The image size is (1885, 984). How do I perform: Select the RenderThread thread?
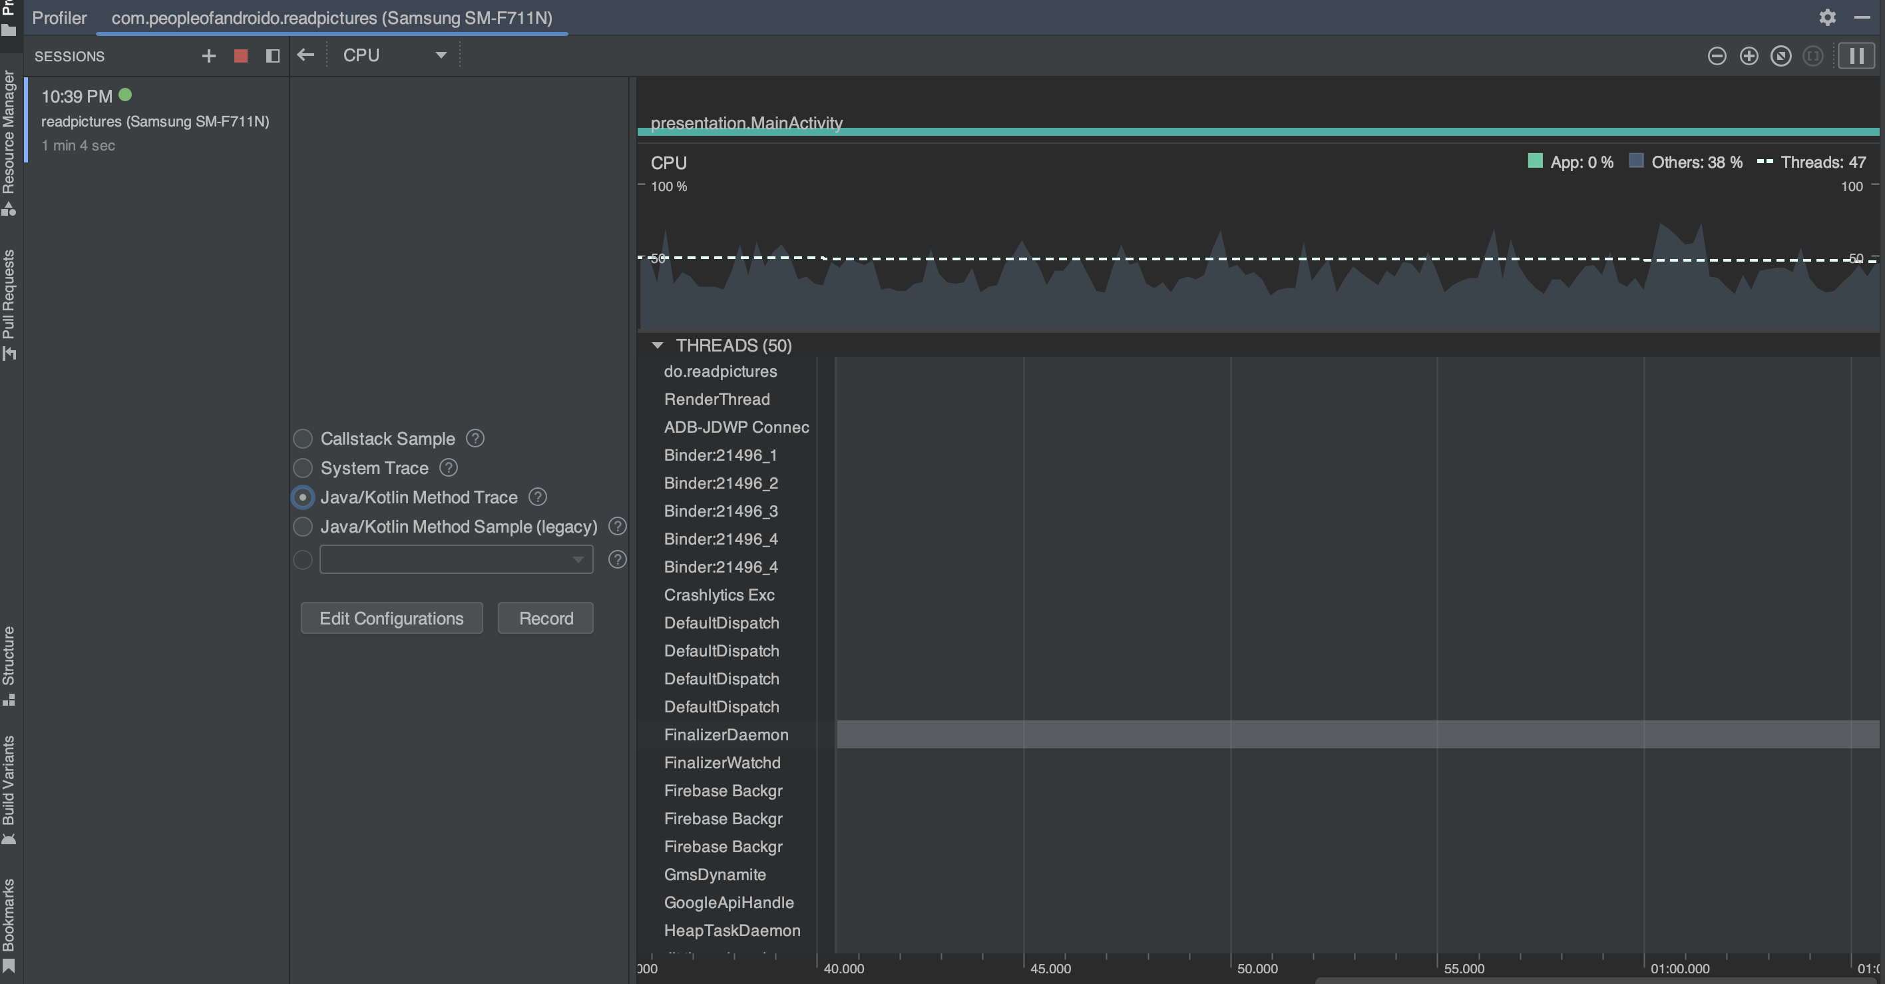tap(716, 399)
